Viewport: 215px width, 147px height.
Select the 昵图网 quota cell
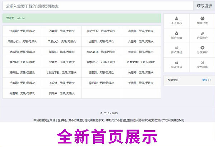[x=101, y=83]
